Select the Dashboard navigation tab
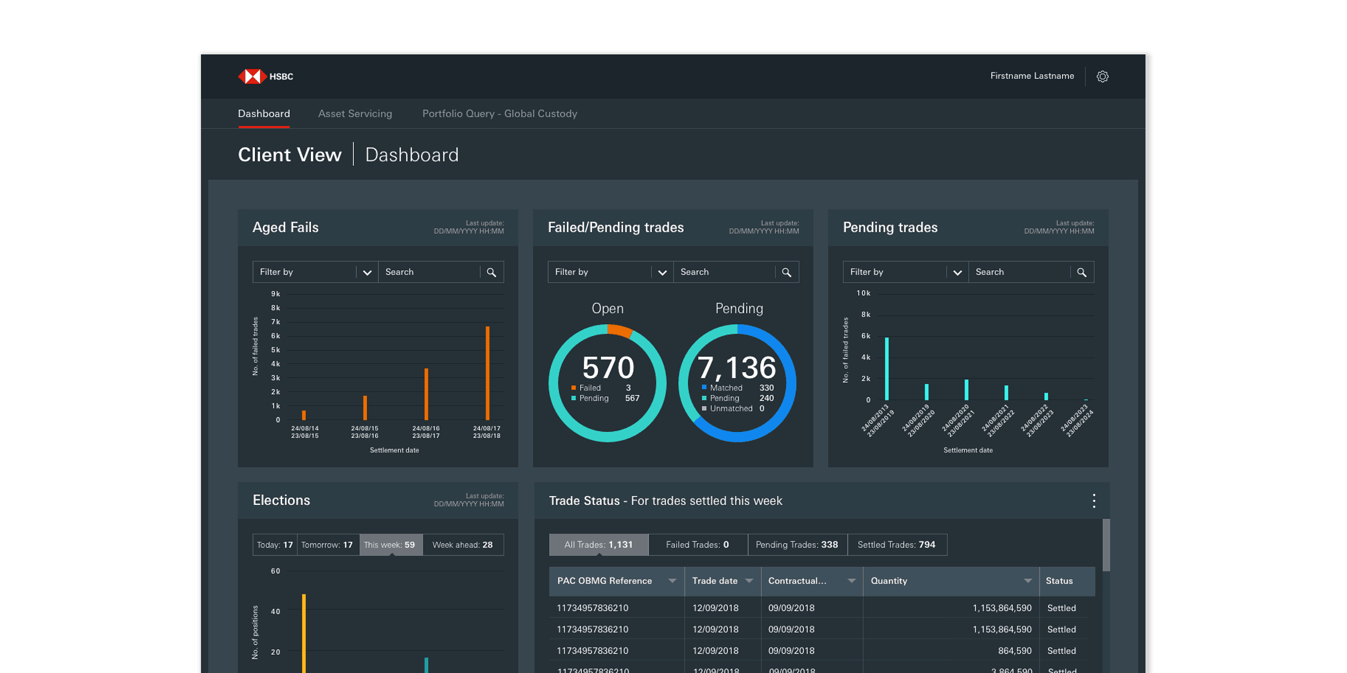 [x=264, y=114]
